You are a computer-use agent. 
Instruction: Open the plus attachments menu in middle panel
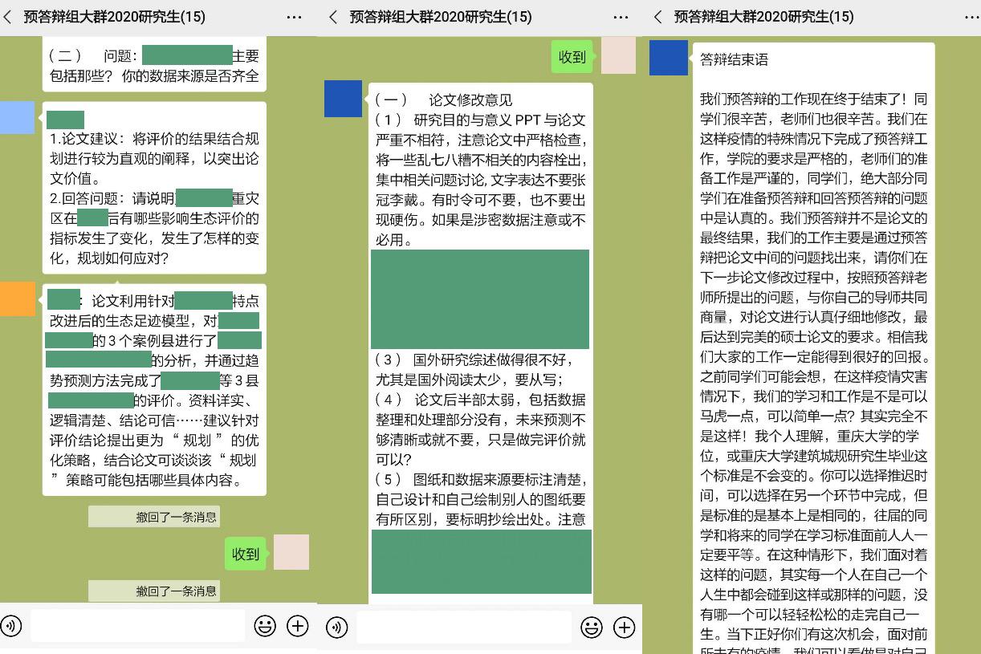[624, 627]
